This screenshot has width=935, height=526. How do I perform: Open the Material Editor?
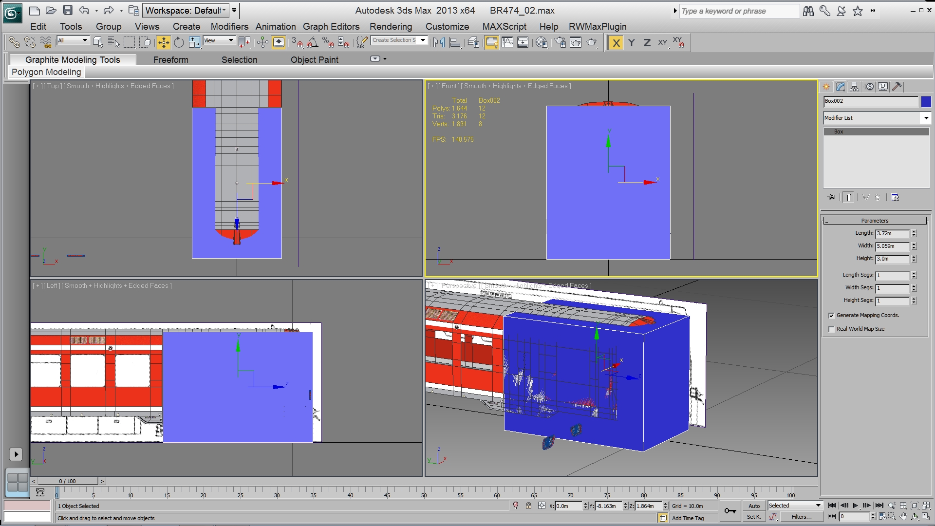[x=542, y=43]
